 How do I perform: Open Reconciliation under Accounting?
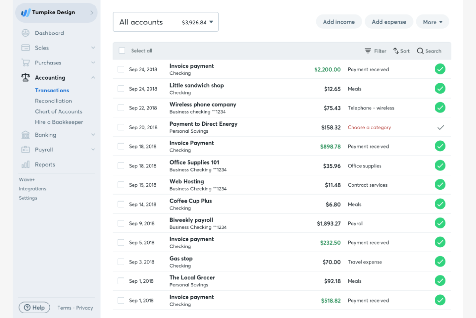(x=53, y=101)
